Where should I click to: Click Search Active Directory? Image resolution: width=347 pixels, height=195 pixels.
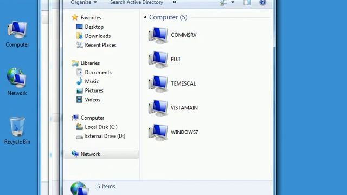pyautogui.click(x=137, y=2)
